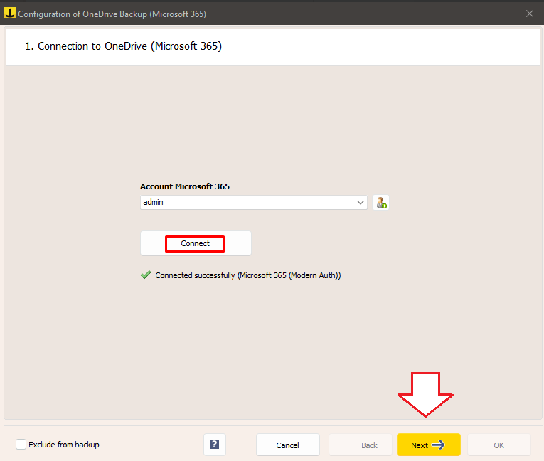Open the help question mark button
Viewport: 544px width, 461px height.
click(x=215, y=445)
